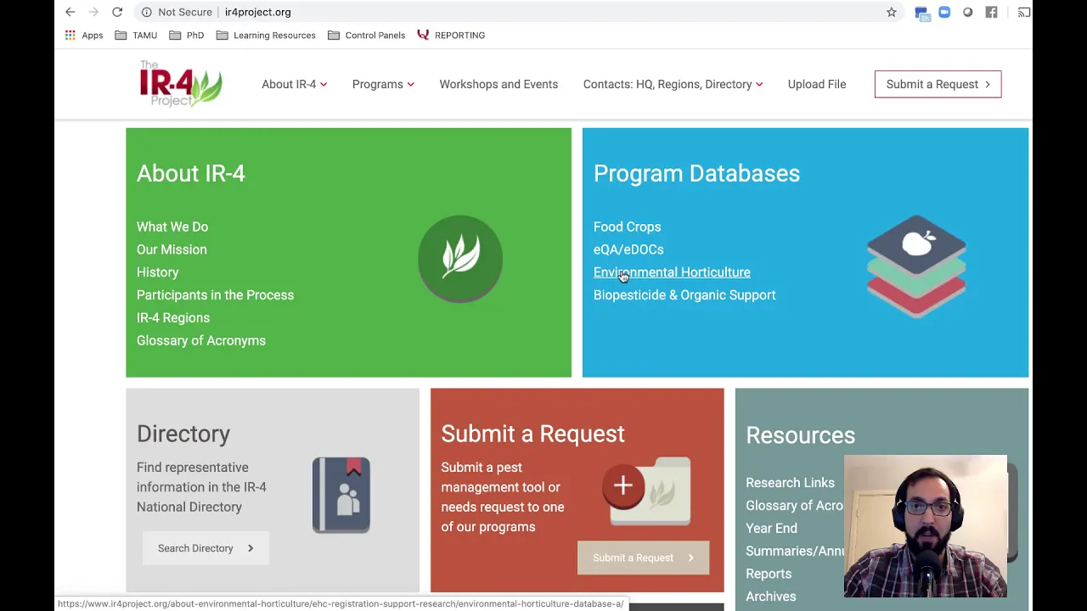Open the eQA/eDOCs link
1087x611 pixels.
click(628, 249)
